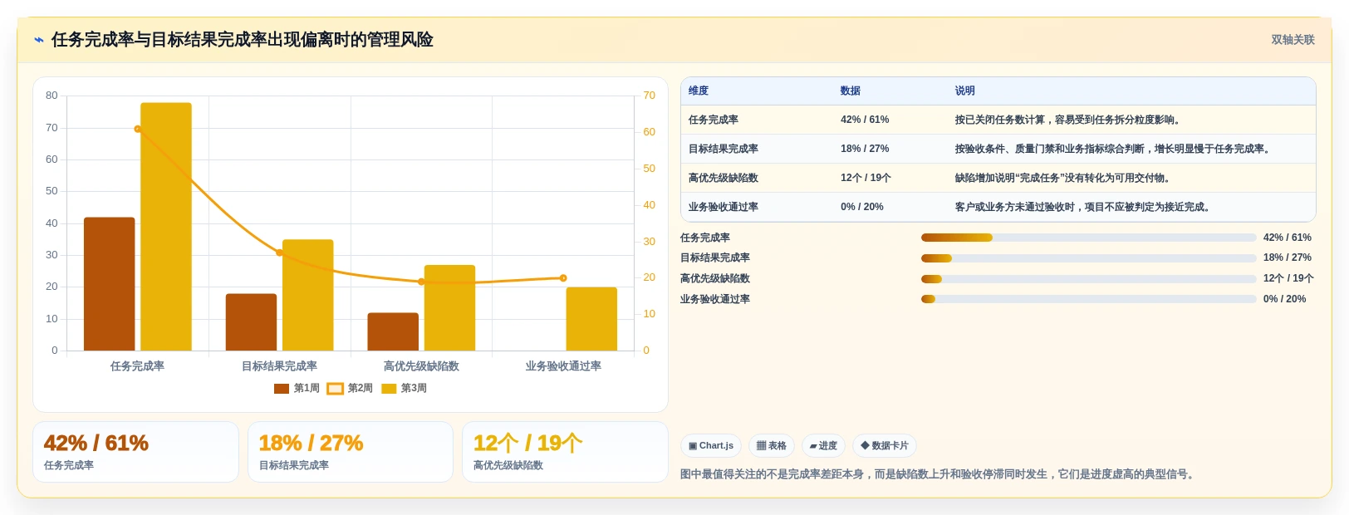Click the footnote starting 图中最值得关注的
The image size is (1349, 515).
pos(939,474)
